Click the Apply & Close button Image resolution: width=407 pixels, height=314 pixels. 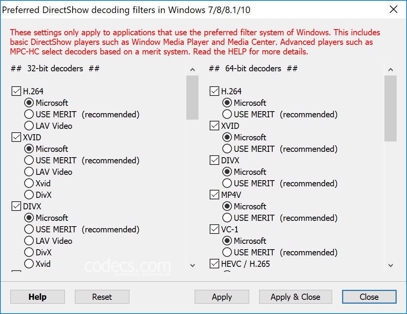[x=295, y=296]
